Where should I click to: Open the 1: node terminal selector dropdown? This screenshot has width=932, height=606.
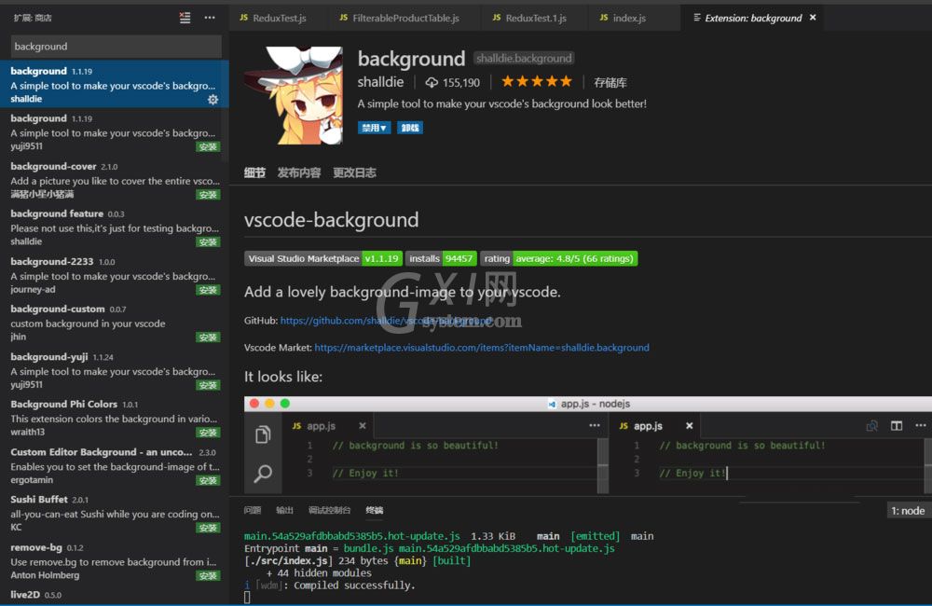(x=908, y=510)
